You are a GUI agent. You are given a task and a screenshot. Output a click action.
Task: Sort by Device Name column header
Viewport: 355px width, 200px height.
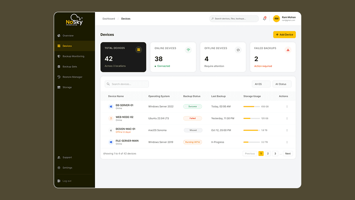(116, 96)
